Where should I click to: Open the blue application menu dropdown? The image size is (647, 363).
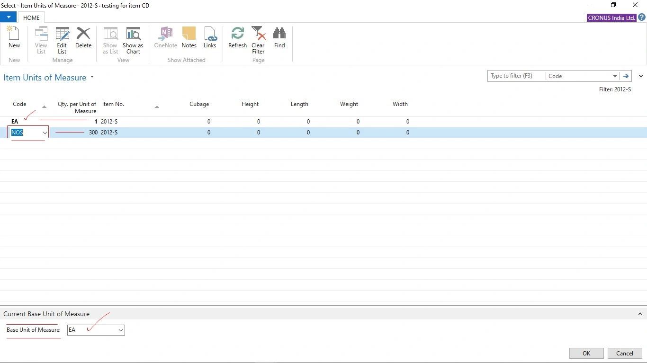[9, 17]
